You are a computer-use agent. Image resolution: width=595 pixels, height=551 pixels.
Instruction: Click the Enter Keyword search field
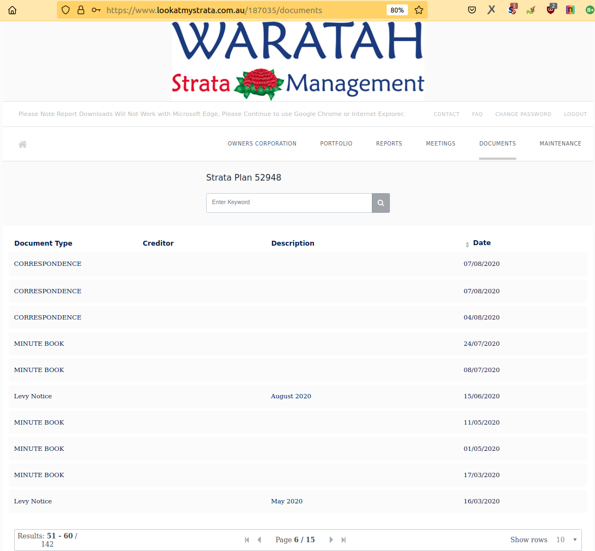click(289, 203)
